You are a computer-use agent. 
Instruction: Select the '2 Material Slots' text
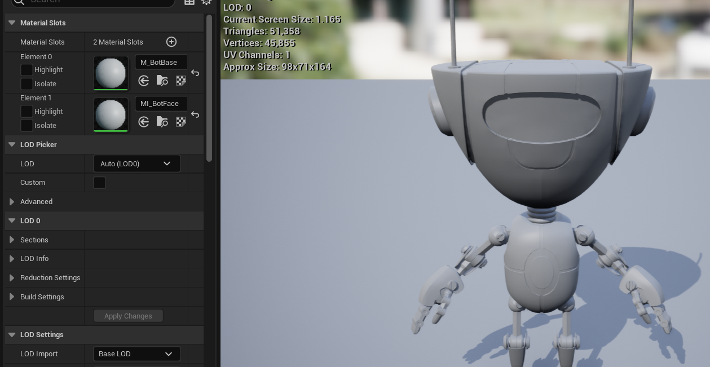pos(118,42)
